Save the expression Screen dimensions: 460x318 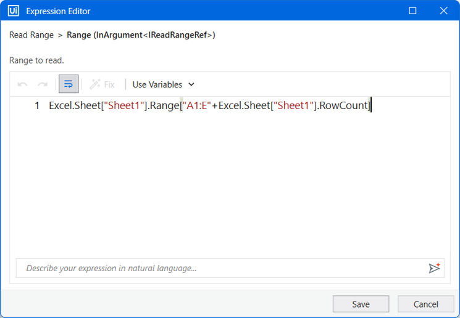point(361,304)
